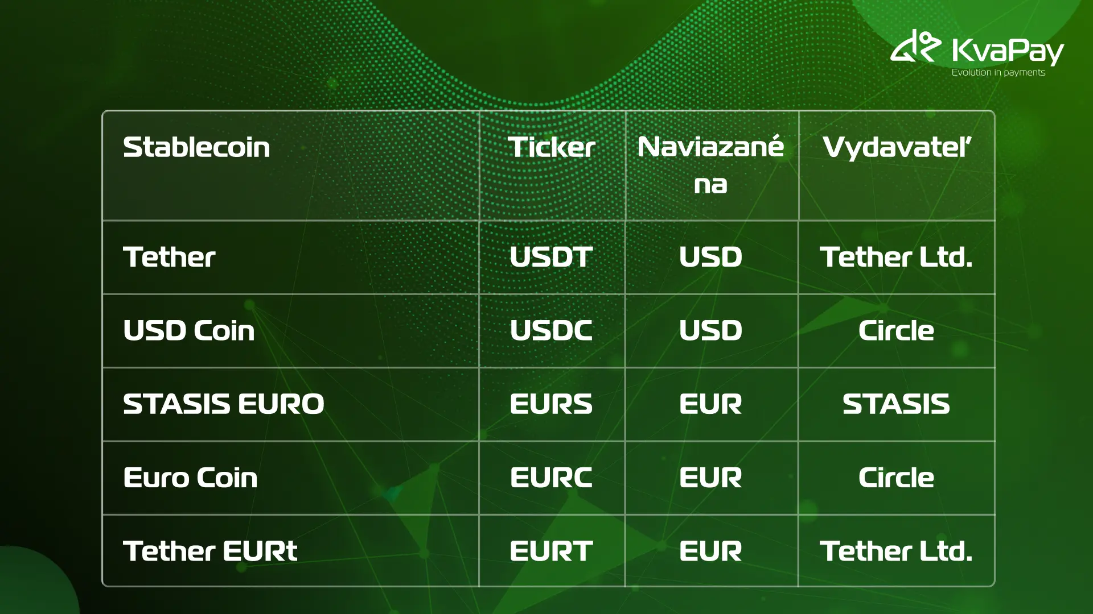Click the "Naviazané na" column header
This screenshot has width=1093, height=614.
(x=710, y=165)
